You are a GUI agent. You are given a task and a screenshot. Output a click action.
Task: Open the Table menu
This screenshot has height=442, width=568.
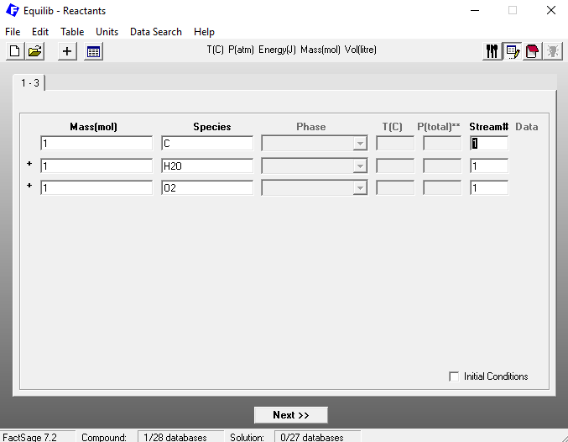[x=72, y=32]
